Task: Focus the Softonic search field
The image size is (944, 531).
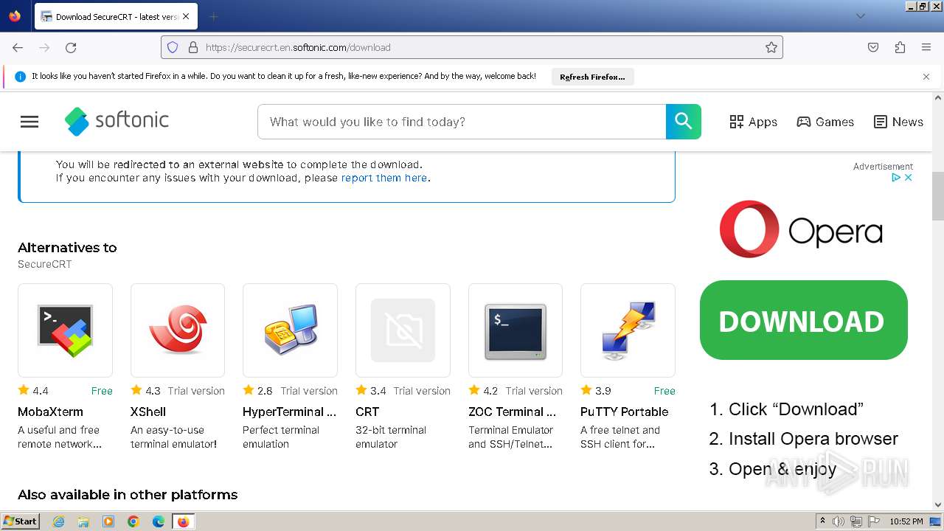Action: (x=462, y=122)
